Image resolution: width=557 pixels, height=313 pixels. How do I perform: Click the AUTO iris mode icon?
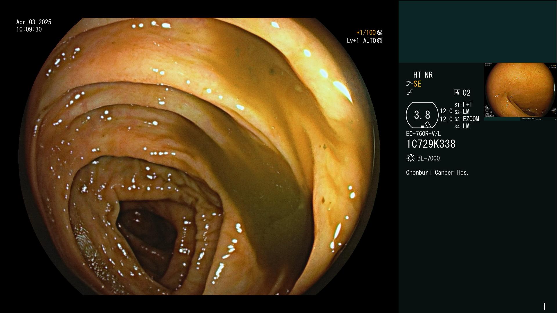[x=380, y=41]
